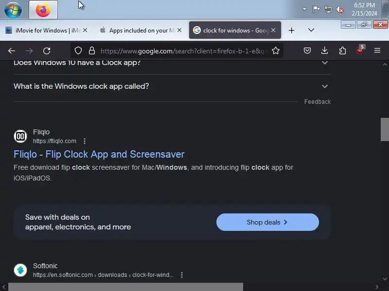Click the Softonic site name text
Image resolution: width=389 pixels, height=291 pixels.
pyautogui.click(x=45, y=266)
